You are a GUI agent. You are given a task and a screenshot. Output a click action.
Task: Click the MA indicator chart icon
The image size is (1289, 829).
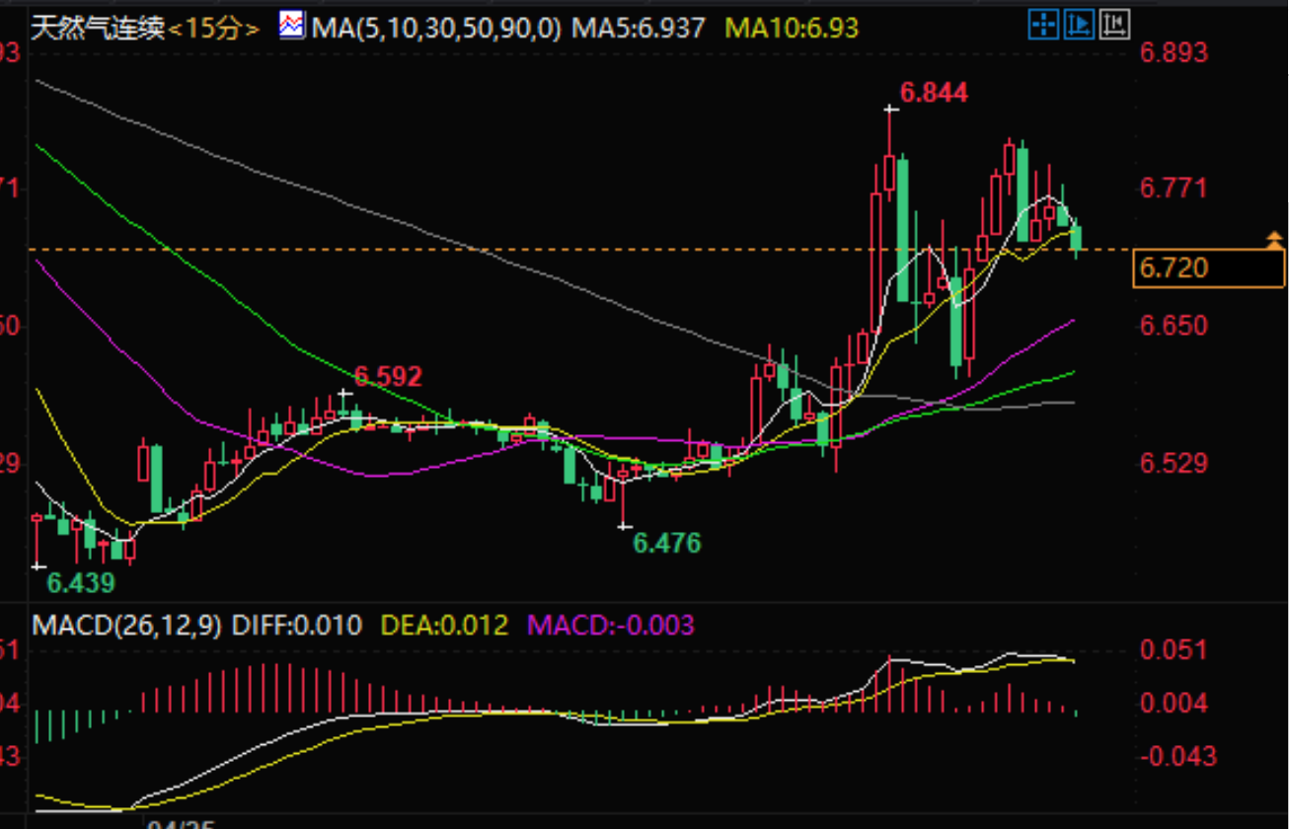point(291,26)
